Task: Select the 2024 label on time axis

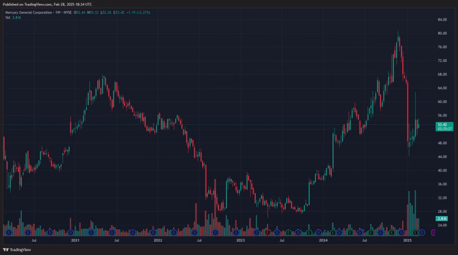Action: [323, 241]
